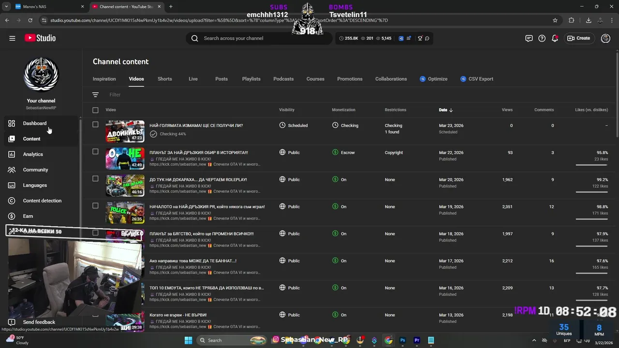Click the list icon in the stats bar
The image size is (619, 348).
(x=409, y=38)
